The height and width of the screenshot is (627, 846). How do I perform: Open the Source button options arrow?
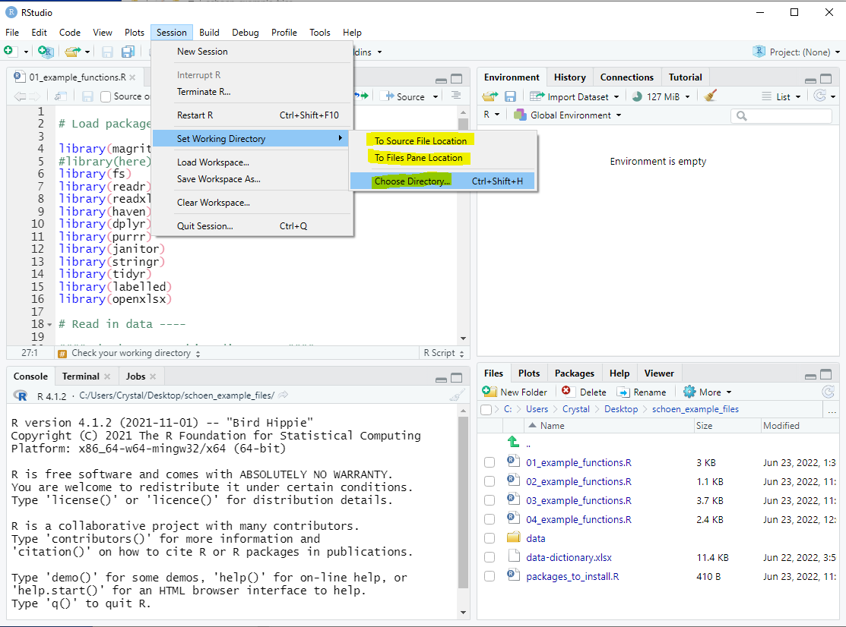pyautogui.click(x=436, y=96)
